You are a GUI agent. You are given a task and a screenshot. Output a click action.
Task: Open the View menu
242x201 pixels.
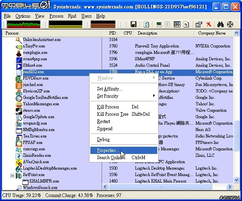[40, 16]
